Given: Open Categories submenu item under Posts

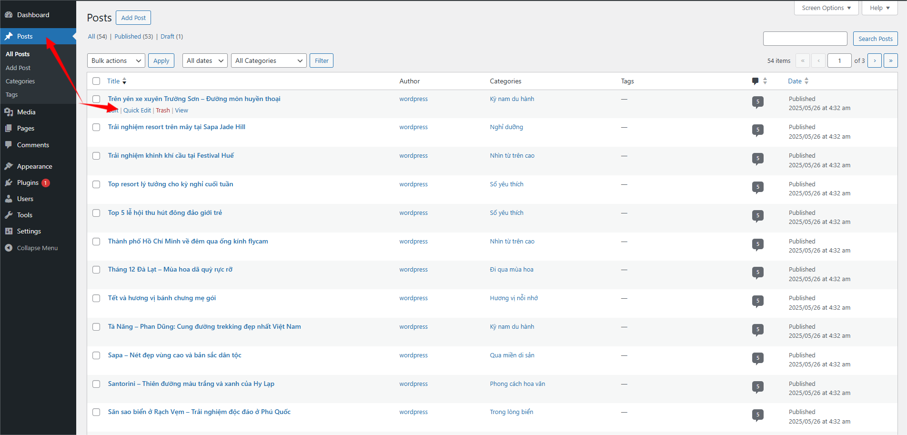Looking at the screenshot, I should [20, 81].
